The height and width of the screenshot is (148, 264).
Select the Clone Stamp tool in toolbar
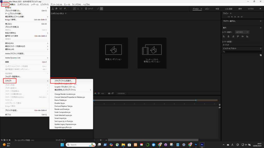[x=53, y=9]
